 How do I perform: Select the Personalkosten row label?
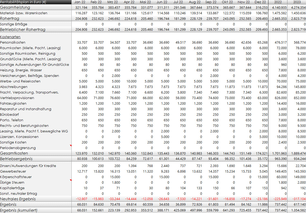click(13, 43)
